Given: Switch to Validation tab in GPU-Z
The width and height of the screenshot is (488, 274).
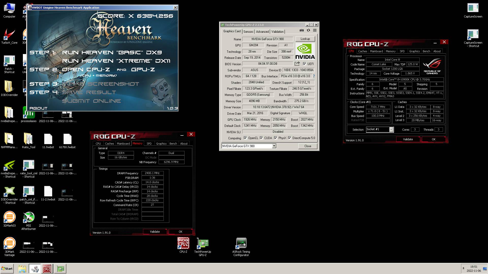Looking at the screenshot, I should [x=277, y=32].
